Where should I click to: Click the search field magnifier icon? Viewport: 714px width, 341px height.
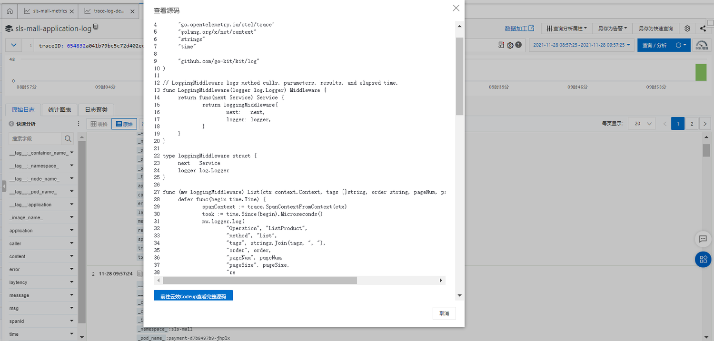(x=68, y=138)
